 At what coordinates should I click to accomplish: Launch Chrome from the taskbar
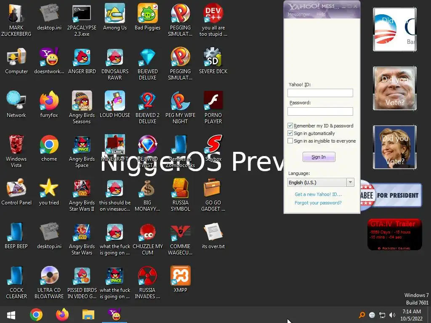click(x=36, y=315)
